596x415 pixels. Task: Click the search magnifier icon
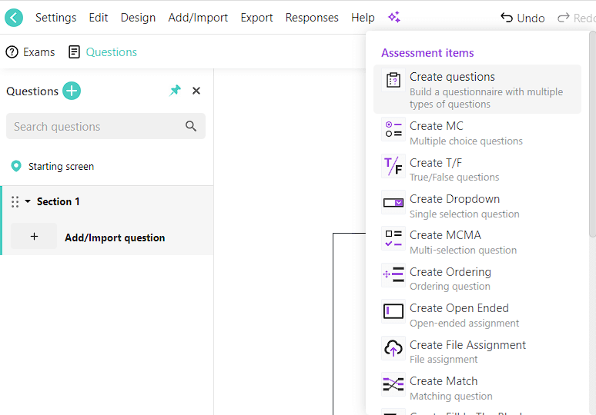pos(191,127)
